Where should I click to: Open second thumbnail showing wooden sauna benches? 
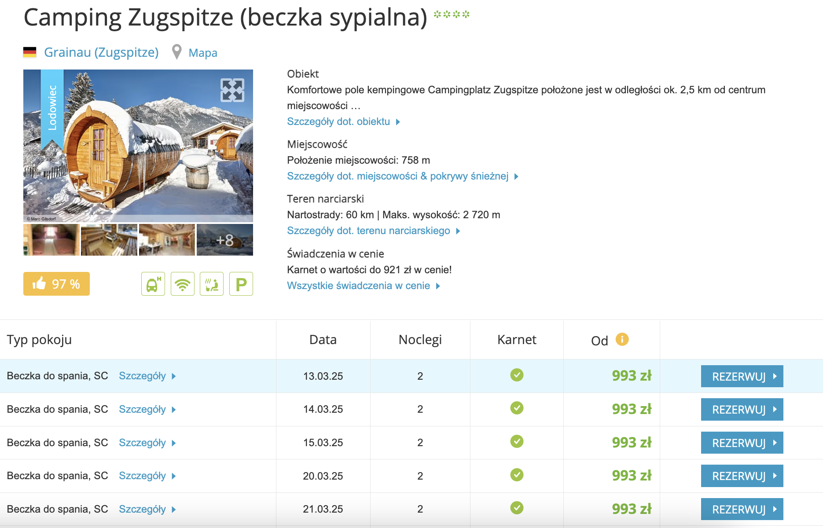point(109,240)
